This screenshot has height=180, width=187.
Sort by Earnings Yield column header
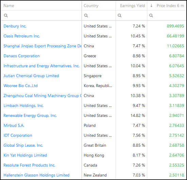(133, 5)
